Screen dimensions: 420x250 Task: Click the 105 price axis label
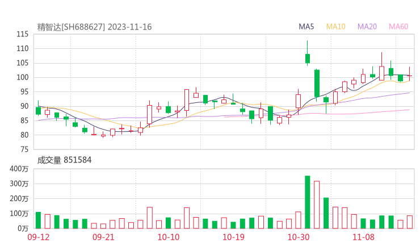pos(23,63)
